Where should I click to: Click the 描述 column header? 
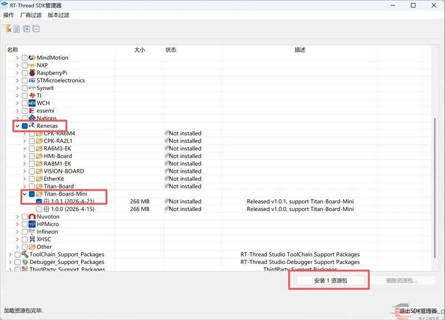300,50
